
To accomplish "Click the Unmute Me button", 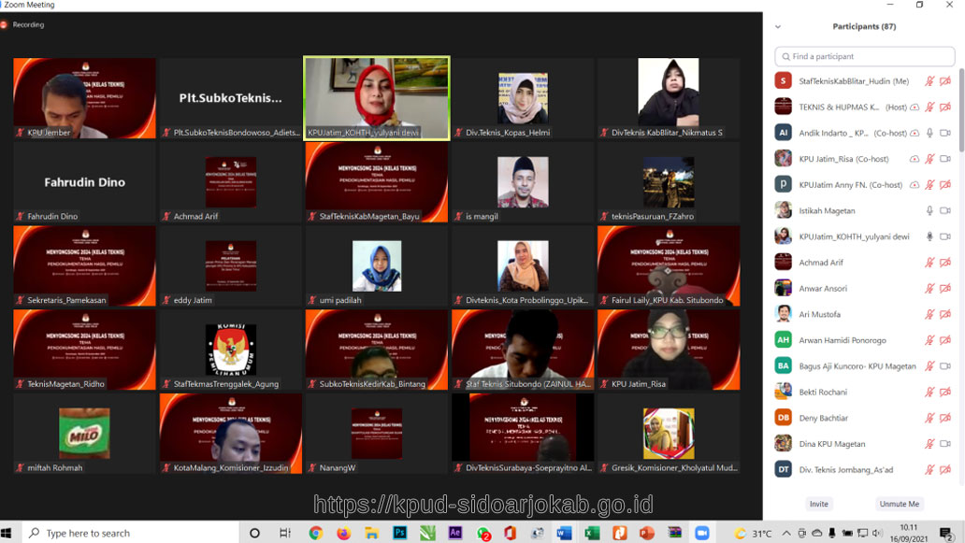I will tap(899, 504).
